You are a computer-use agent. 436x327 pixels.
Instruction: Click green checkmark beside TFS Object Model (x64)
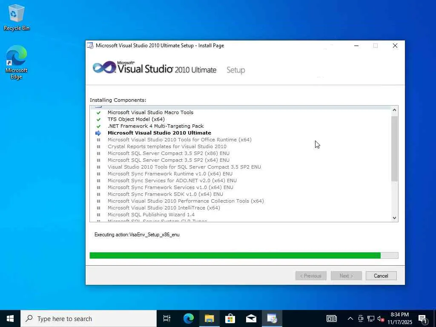point(98,119)
